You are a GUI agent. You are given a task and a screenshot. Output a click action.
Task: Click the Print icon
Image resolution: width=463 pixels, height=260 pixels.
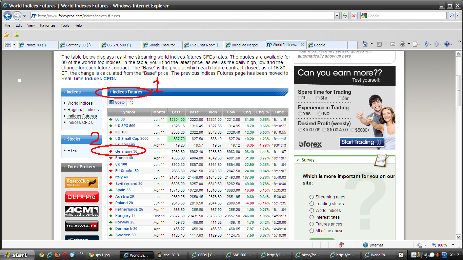(x=402, y=44)
